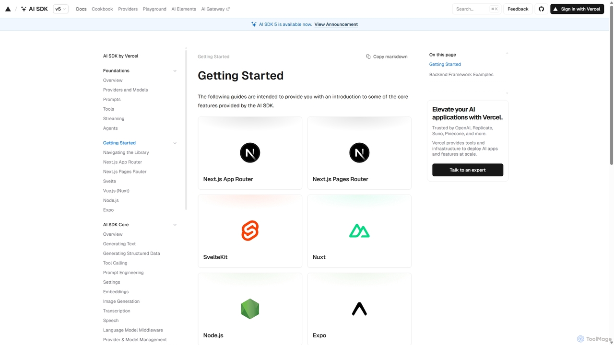Open Generating Text sidebar link
Image resolution: width=614 pixels, height=345 pixels.
(x=119, y=244)
